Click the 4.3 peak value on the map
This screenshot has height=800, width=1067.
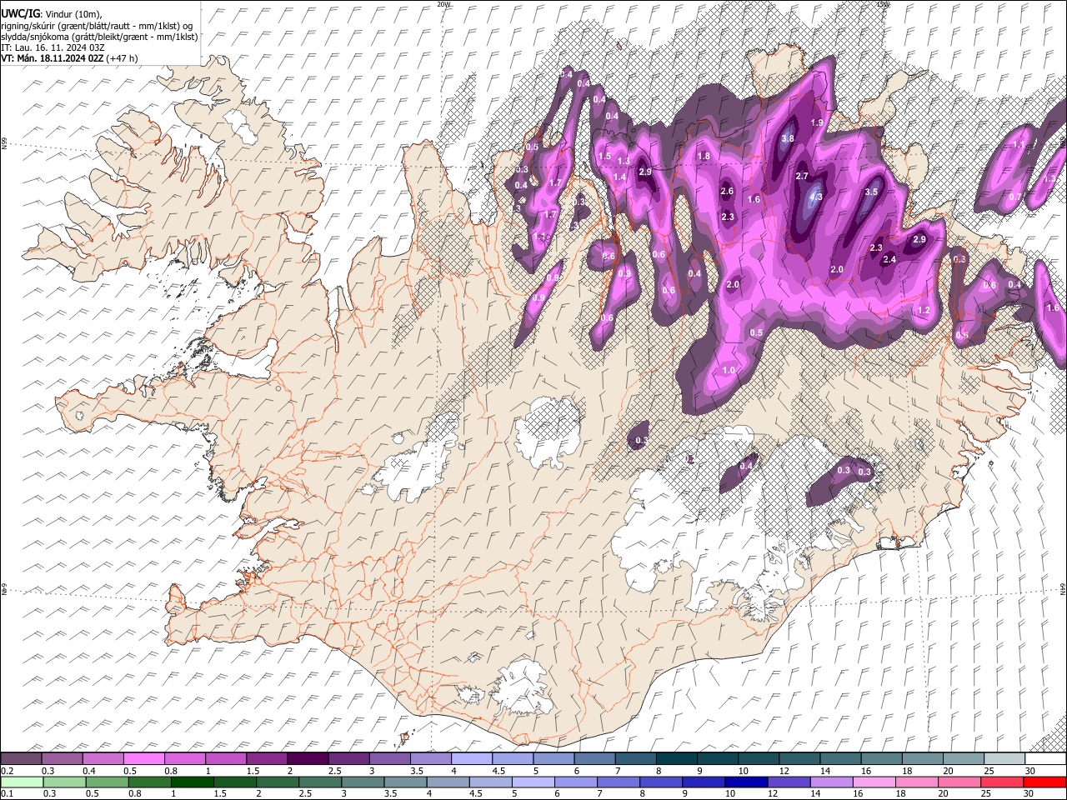(816, 197)
